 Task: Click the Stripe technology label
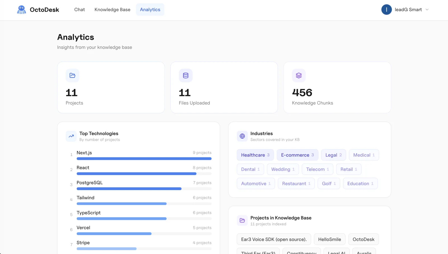pyautogui.click(x=83, y=243)
